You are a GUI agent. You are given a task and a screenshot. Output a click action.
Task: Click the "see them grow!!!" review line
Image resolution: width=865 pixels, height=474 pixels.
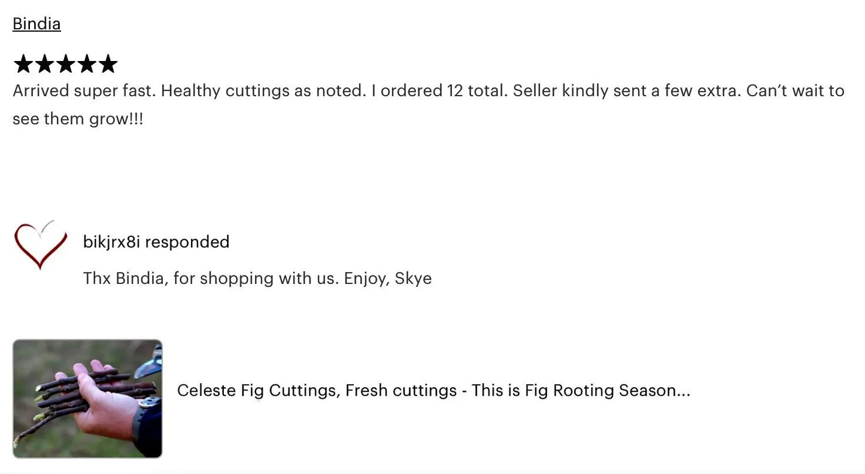[78, 118]
